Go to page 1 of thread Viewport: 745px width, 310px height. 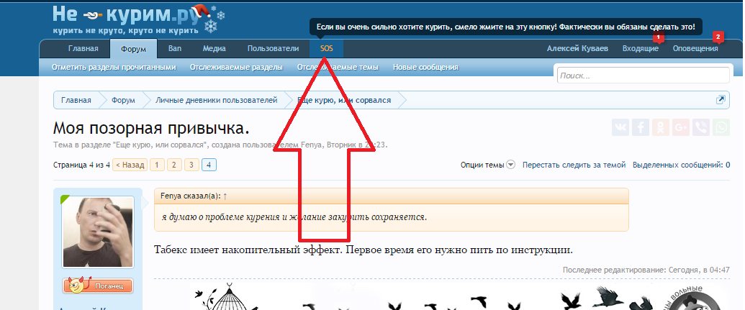click(157, 165)
